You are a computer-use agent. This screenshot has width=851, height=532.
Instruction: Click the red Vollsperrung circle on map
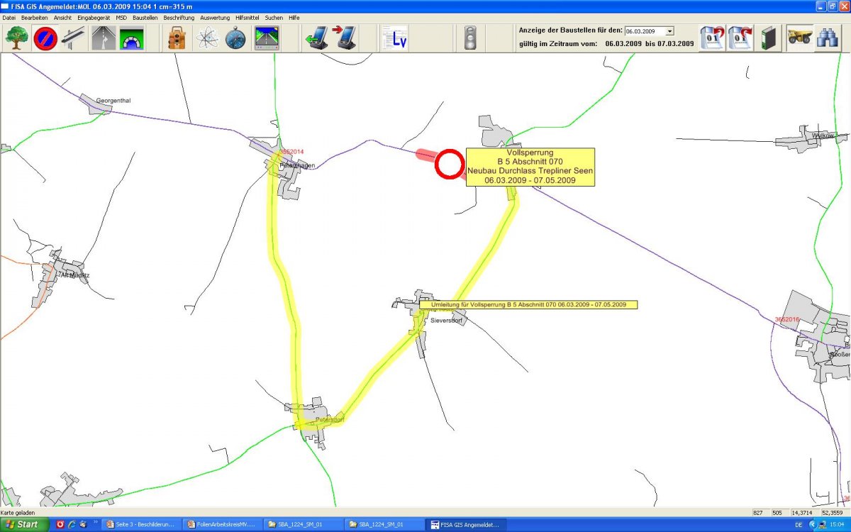click(x=449, y=165)
